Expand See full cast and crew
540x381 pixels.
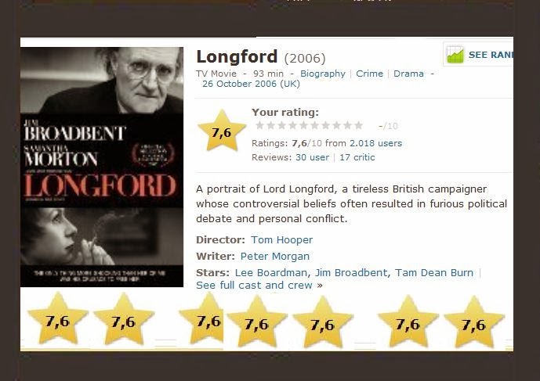[259, 285]
